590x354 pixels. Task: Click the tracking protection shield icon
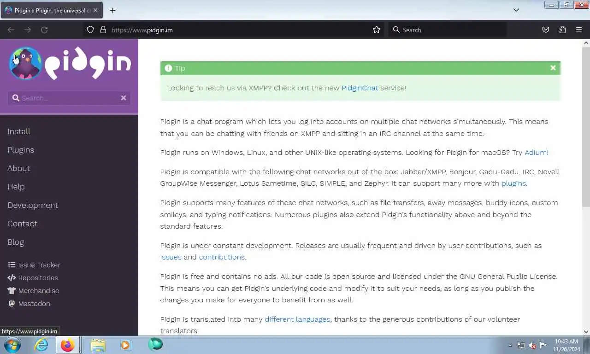coord(90,29)
